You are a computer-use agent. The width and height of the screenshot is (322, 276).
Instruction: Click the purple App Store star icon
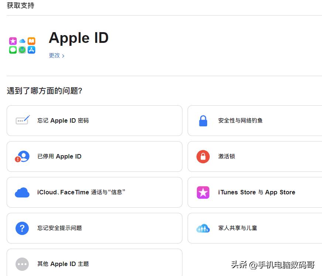click(x=203, y=192)
